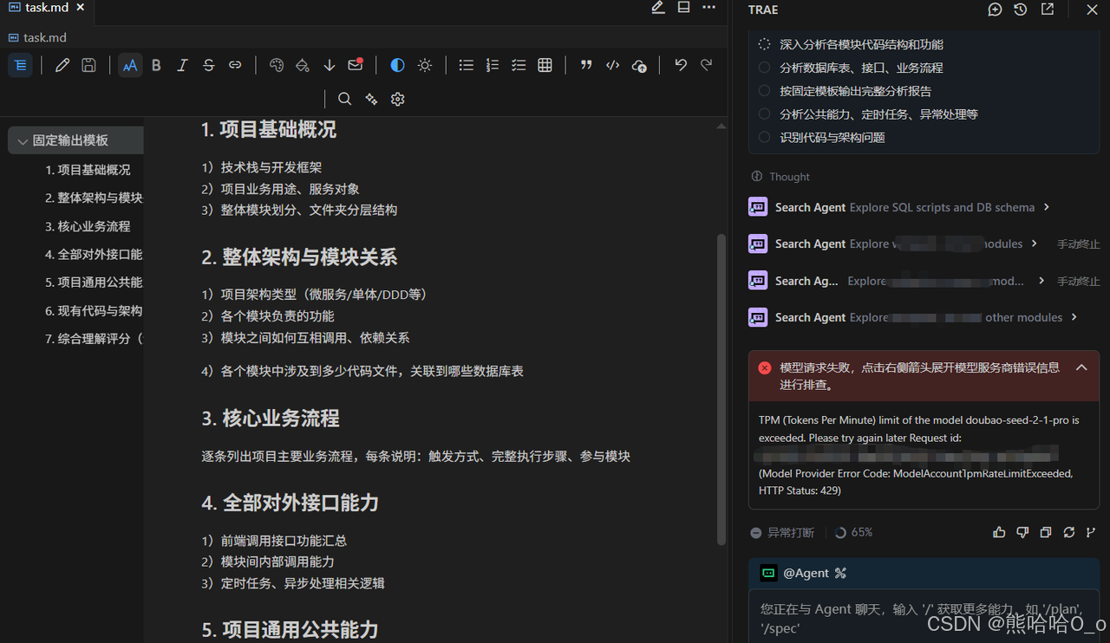Insert a task checklist
Viewport: 1110px width, 643px height.
coord(519,65)
